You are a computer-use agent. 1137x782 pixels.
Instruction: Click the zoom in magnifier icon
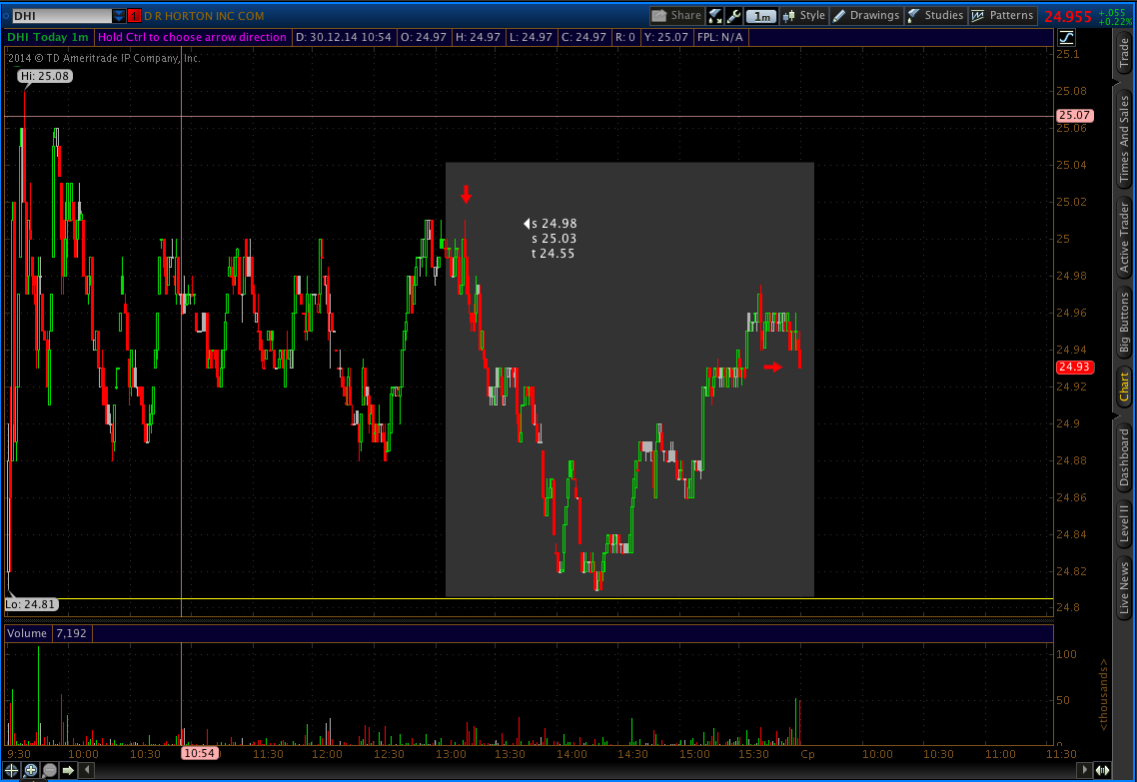(30, 770)
